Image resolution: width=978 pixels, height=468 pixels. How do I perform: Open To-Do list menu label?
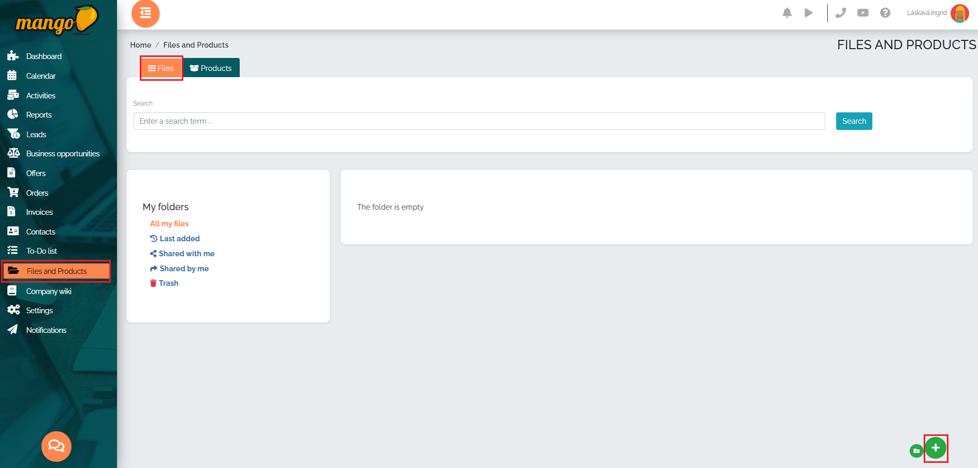coord(41,251)
